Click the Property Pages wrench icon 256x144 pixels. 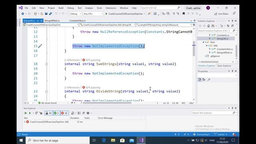click(209, 80)
